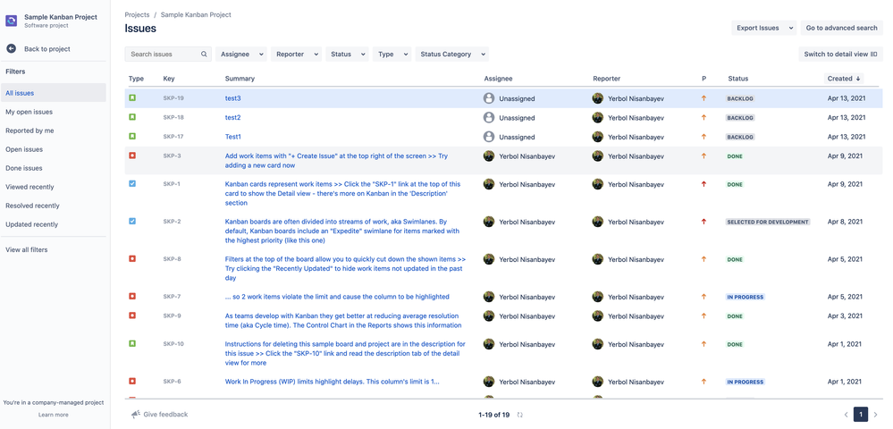Click the story type icon for SKP-19
The image size is (893, 429).
[132, 98]
